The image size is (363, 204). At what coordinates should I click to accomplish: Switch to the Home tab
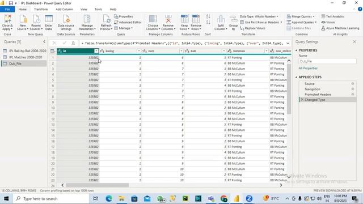23,9
